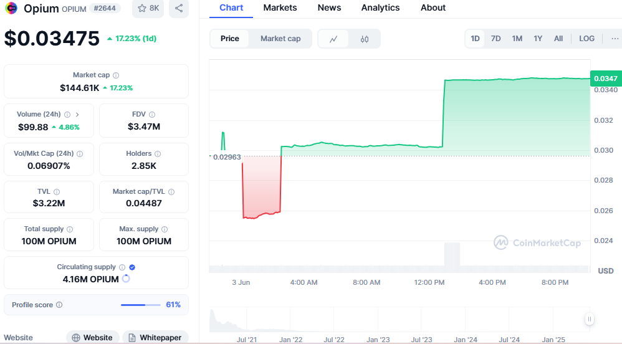Open the Chart tab

coord(231,8)
